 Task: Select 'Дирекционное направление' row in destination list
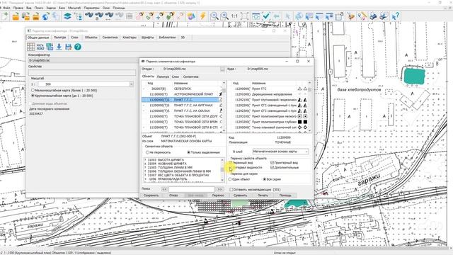[x=268, y=94]
